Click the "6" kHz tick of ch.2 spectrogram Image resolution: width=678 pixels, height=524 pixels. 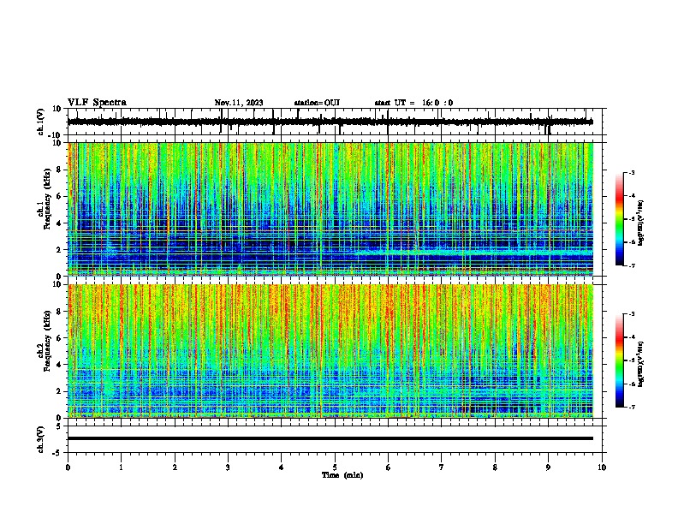(60, 338)
